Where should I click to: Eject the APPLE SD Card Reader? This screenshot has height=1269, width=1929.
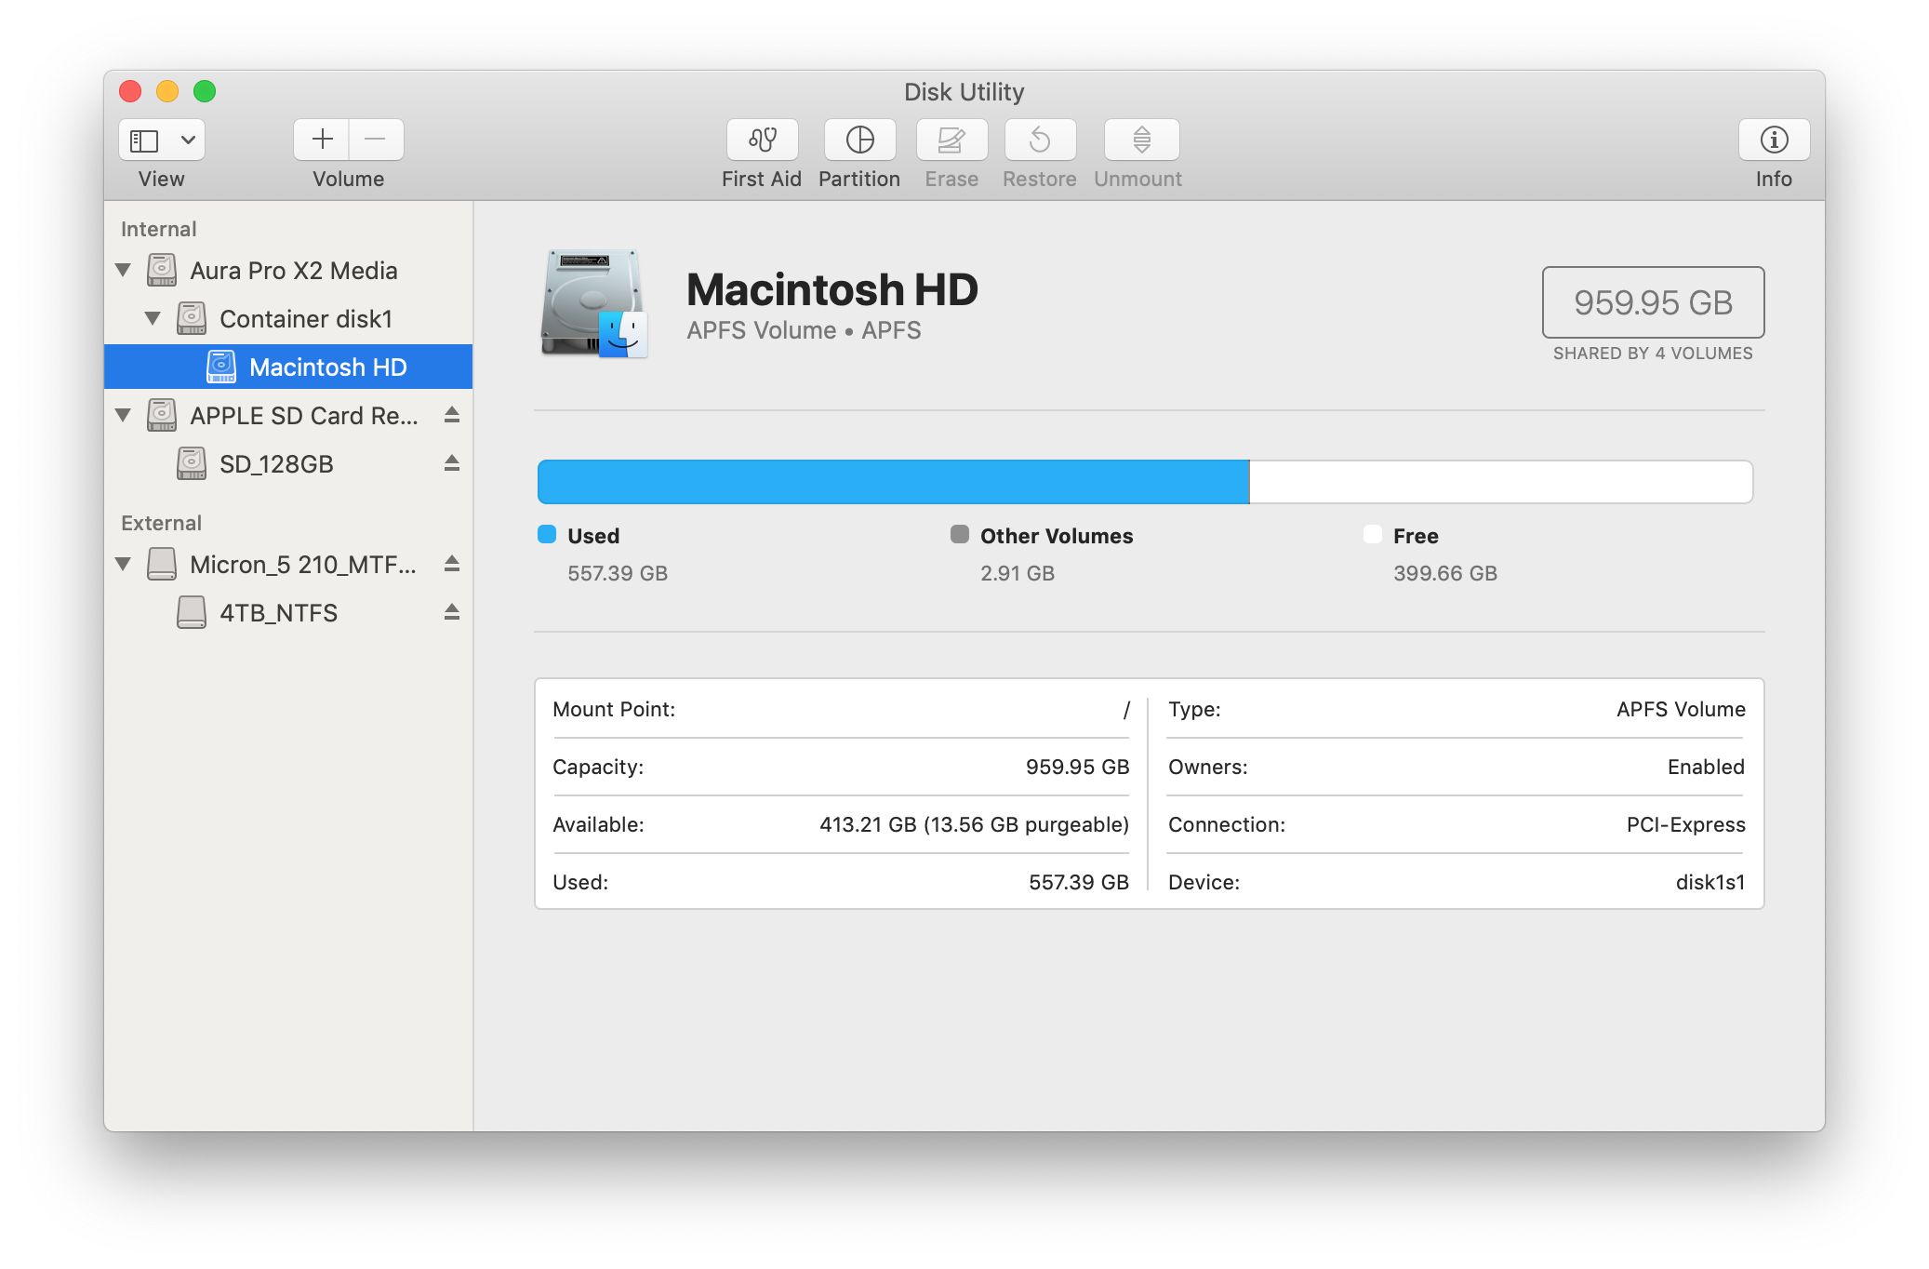click(453, 415)
